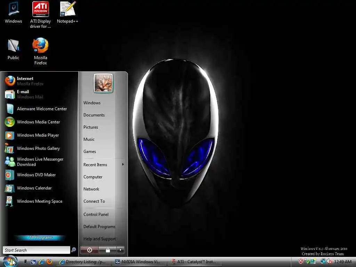Open the Public folder desktop icon
The image size is (356, 267).
13,49
